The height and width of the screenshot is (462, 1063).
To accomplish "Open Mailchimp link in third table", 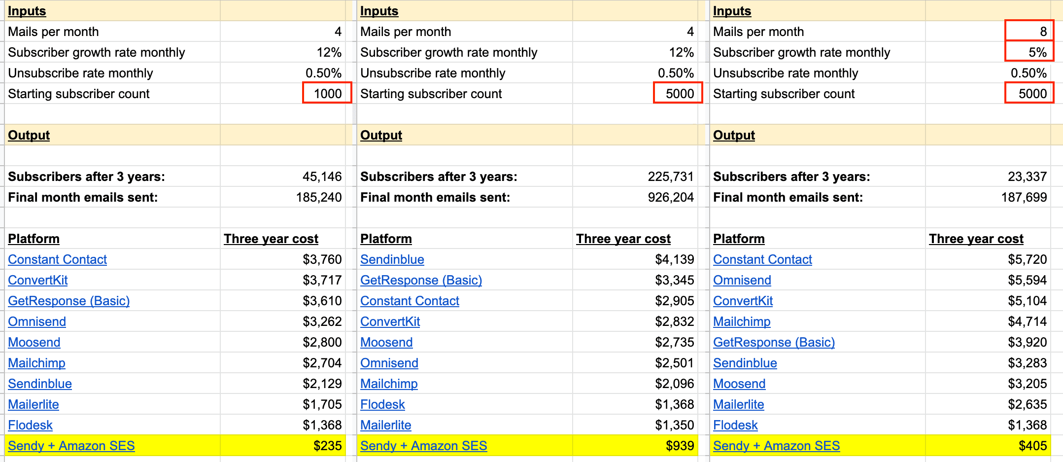I will coord(742,321).
